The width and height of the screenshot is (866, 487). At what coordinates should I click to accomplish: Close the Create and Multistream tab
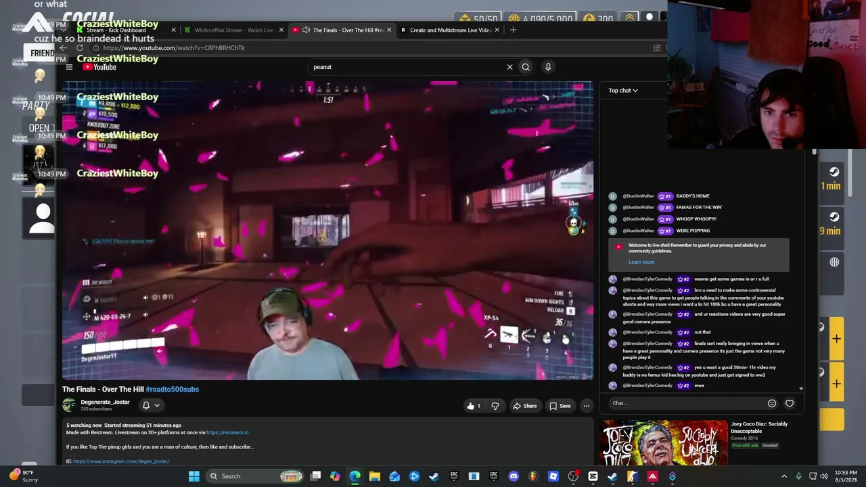(x=497, y=30)
